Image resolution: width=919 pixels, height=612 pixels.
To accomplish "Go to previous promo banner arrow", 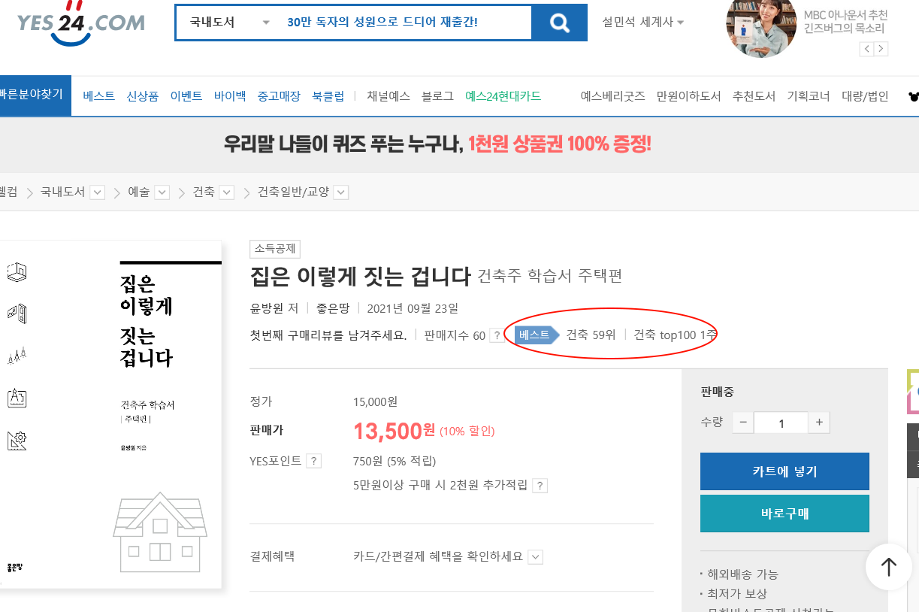I will tap(866, 49).
